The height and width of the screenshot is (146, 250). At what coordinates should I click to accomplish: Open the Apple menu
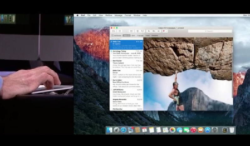click(77, 15)
